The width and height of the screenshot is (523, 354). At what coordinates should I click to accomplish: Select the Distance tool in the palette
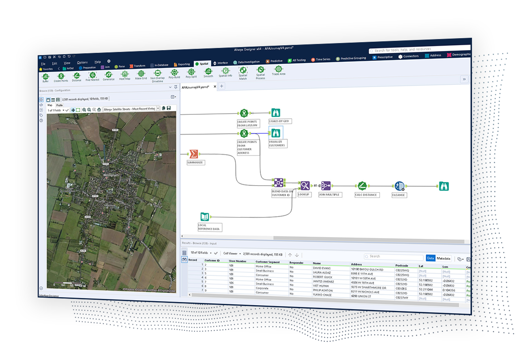[x=76, y=77]
